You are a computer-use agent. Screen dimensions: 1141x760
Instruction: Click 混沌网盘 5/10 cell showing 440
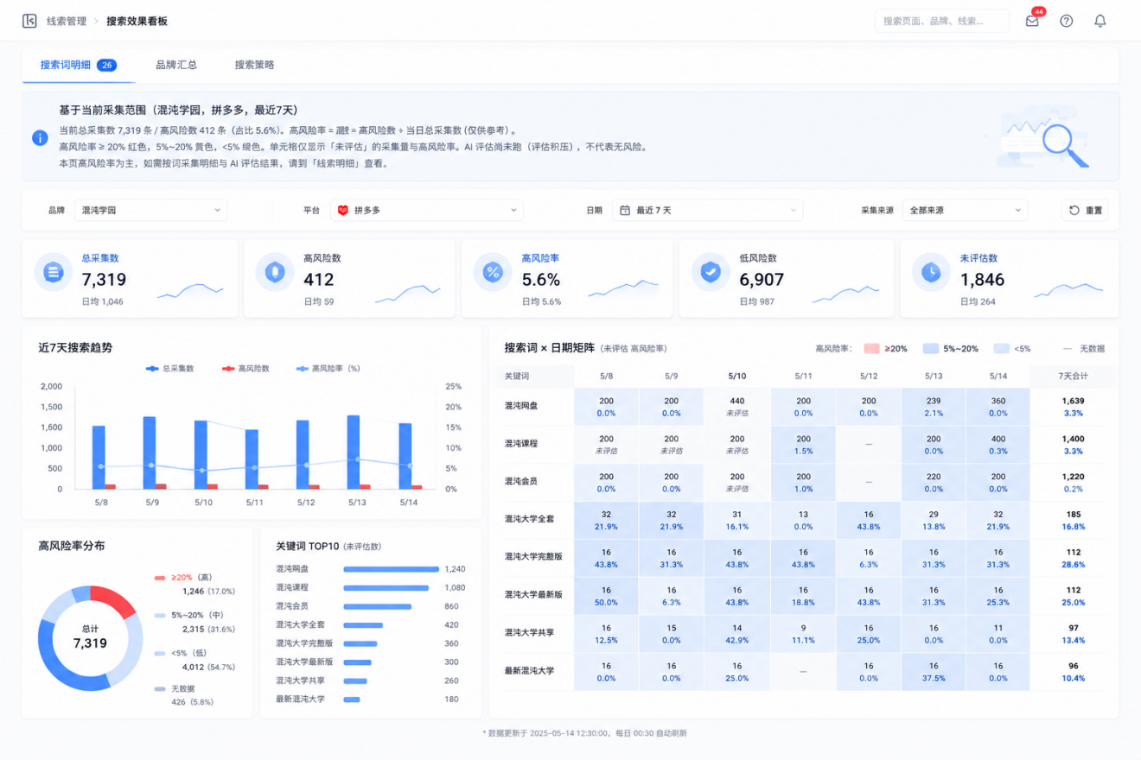coord(737,407)
